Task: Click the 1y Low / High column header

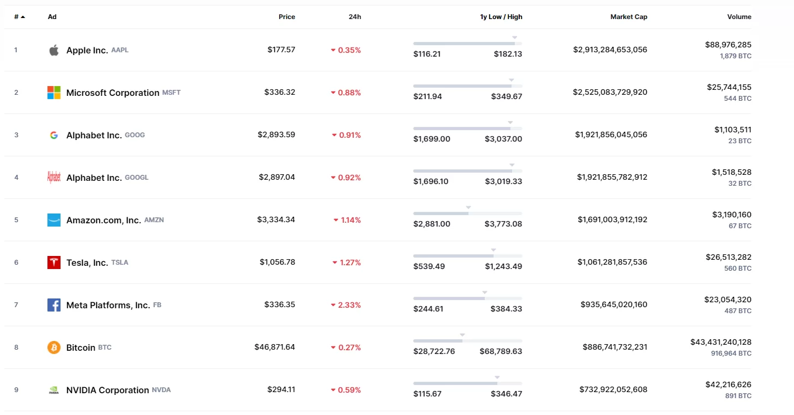Action: tap(501, 17)
